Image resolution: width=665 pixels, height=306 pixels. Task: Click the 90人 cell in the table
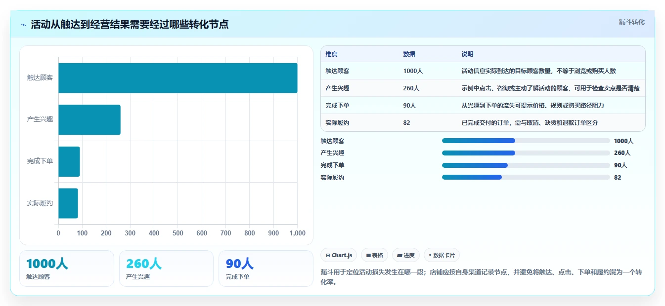(x=409, y=106)
